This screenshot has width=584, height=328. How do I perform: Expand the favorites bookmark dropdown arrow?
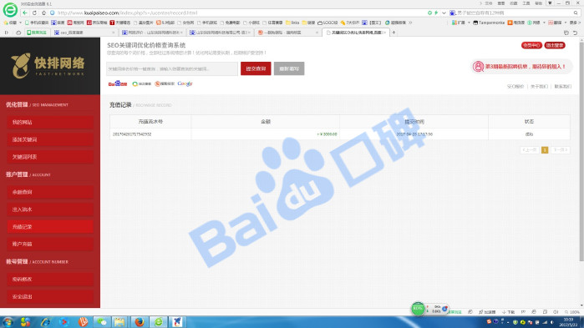[x=21, y=23]
